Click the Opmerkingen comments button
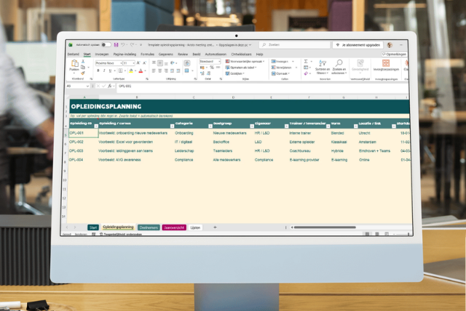The width and height of the screenshot is (466, 311). pos(394,54)
